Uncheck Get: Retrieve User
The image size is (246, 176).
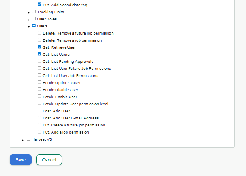(x=40, y=47)
